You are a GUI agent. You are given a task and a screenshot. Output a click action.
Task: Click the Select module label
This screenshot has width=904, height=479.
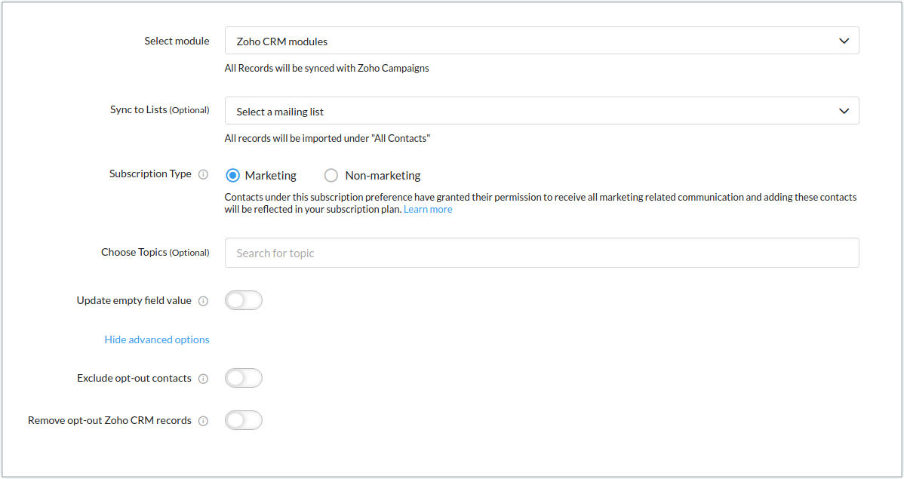click(177, 41)
